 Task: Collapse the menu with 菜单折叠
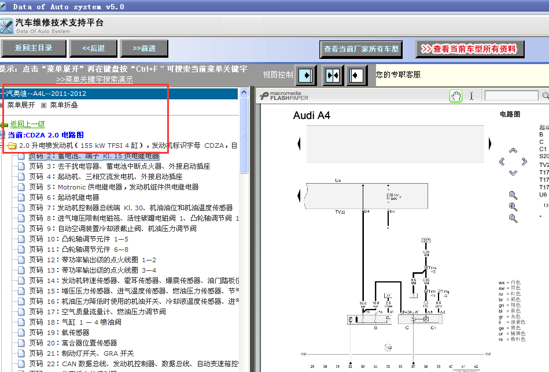tap(64, 105)
